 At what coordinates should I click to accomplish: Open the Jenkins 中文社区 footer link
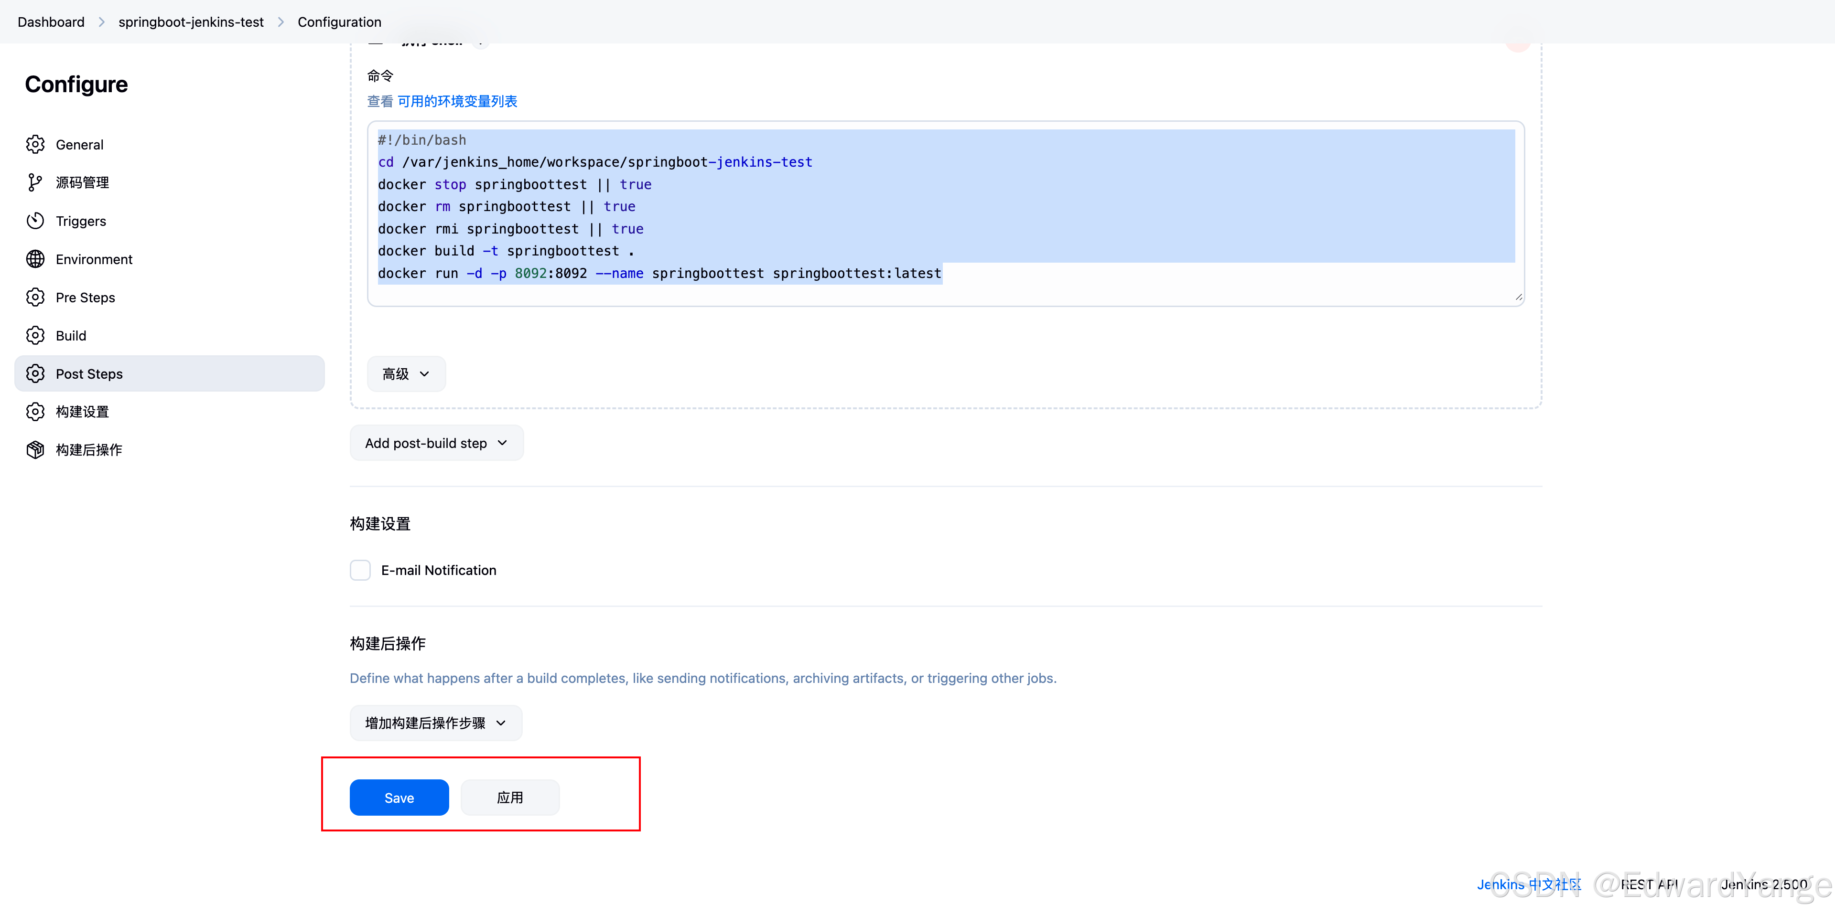tap(1529, 884)
